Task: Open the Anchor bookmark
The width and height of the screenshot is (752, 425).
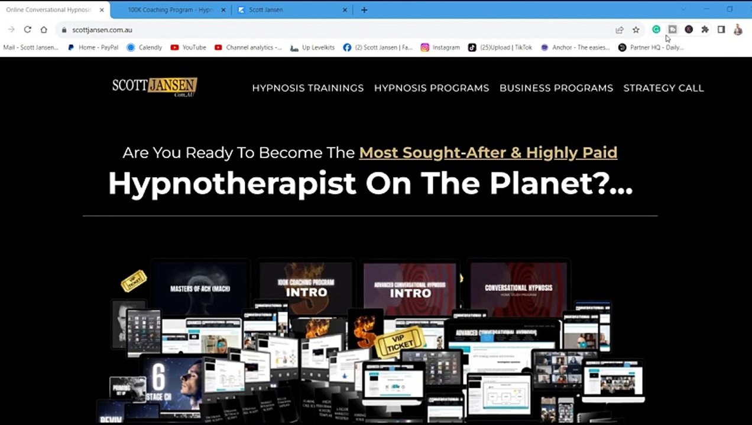Action: [x=575, y=47]
